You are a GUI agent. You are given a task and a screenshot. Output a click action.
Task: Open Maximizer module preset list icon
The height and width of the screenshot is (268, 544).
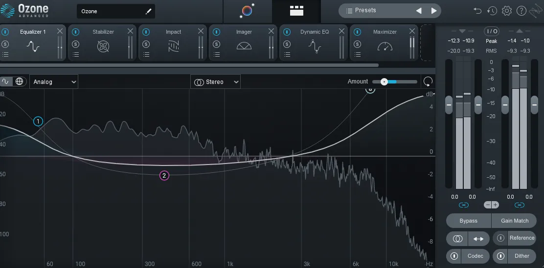[x=357, y=54]
